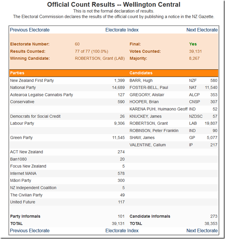Go to Next Electorate link above the summary
This screenshot has width=225, height=239.
[x=202, y=30]
